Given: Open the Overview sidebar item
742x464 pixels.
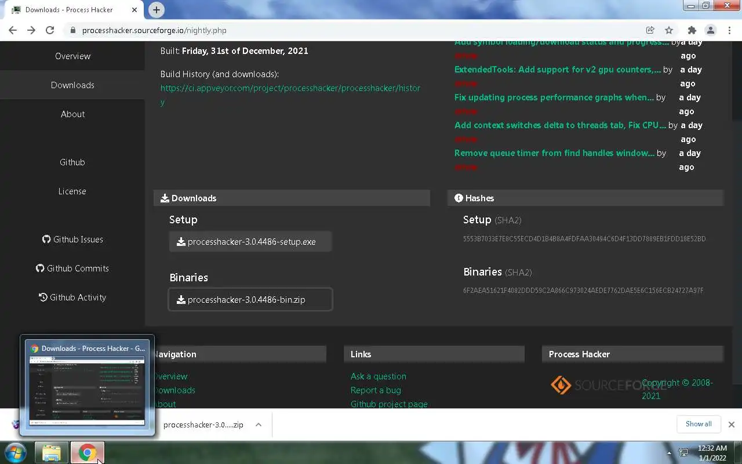Looking at the screenshot, I should pos(72,56).
